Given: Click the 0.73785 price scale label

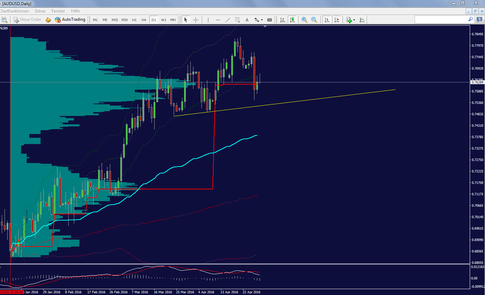Looking at the screenshot, I should click(x=478, y=137).
